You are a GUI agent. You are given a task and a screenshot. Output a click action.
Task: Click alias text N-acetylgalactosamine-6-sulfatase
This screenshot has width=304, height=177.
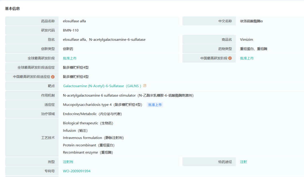pos(117,39)
